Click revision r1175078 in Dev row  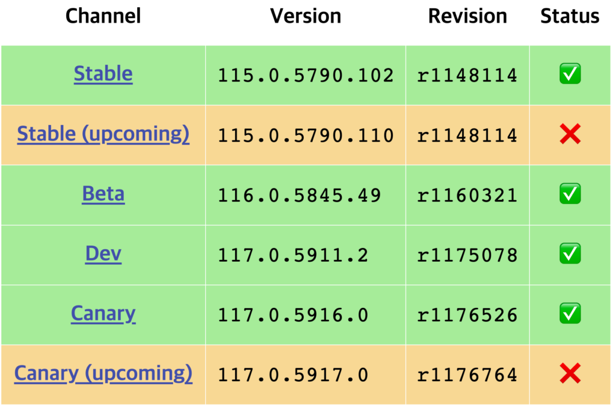pyautogui.click(x=467, y=256)
